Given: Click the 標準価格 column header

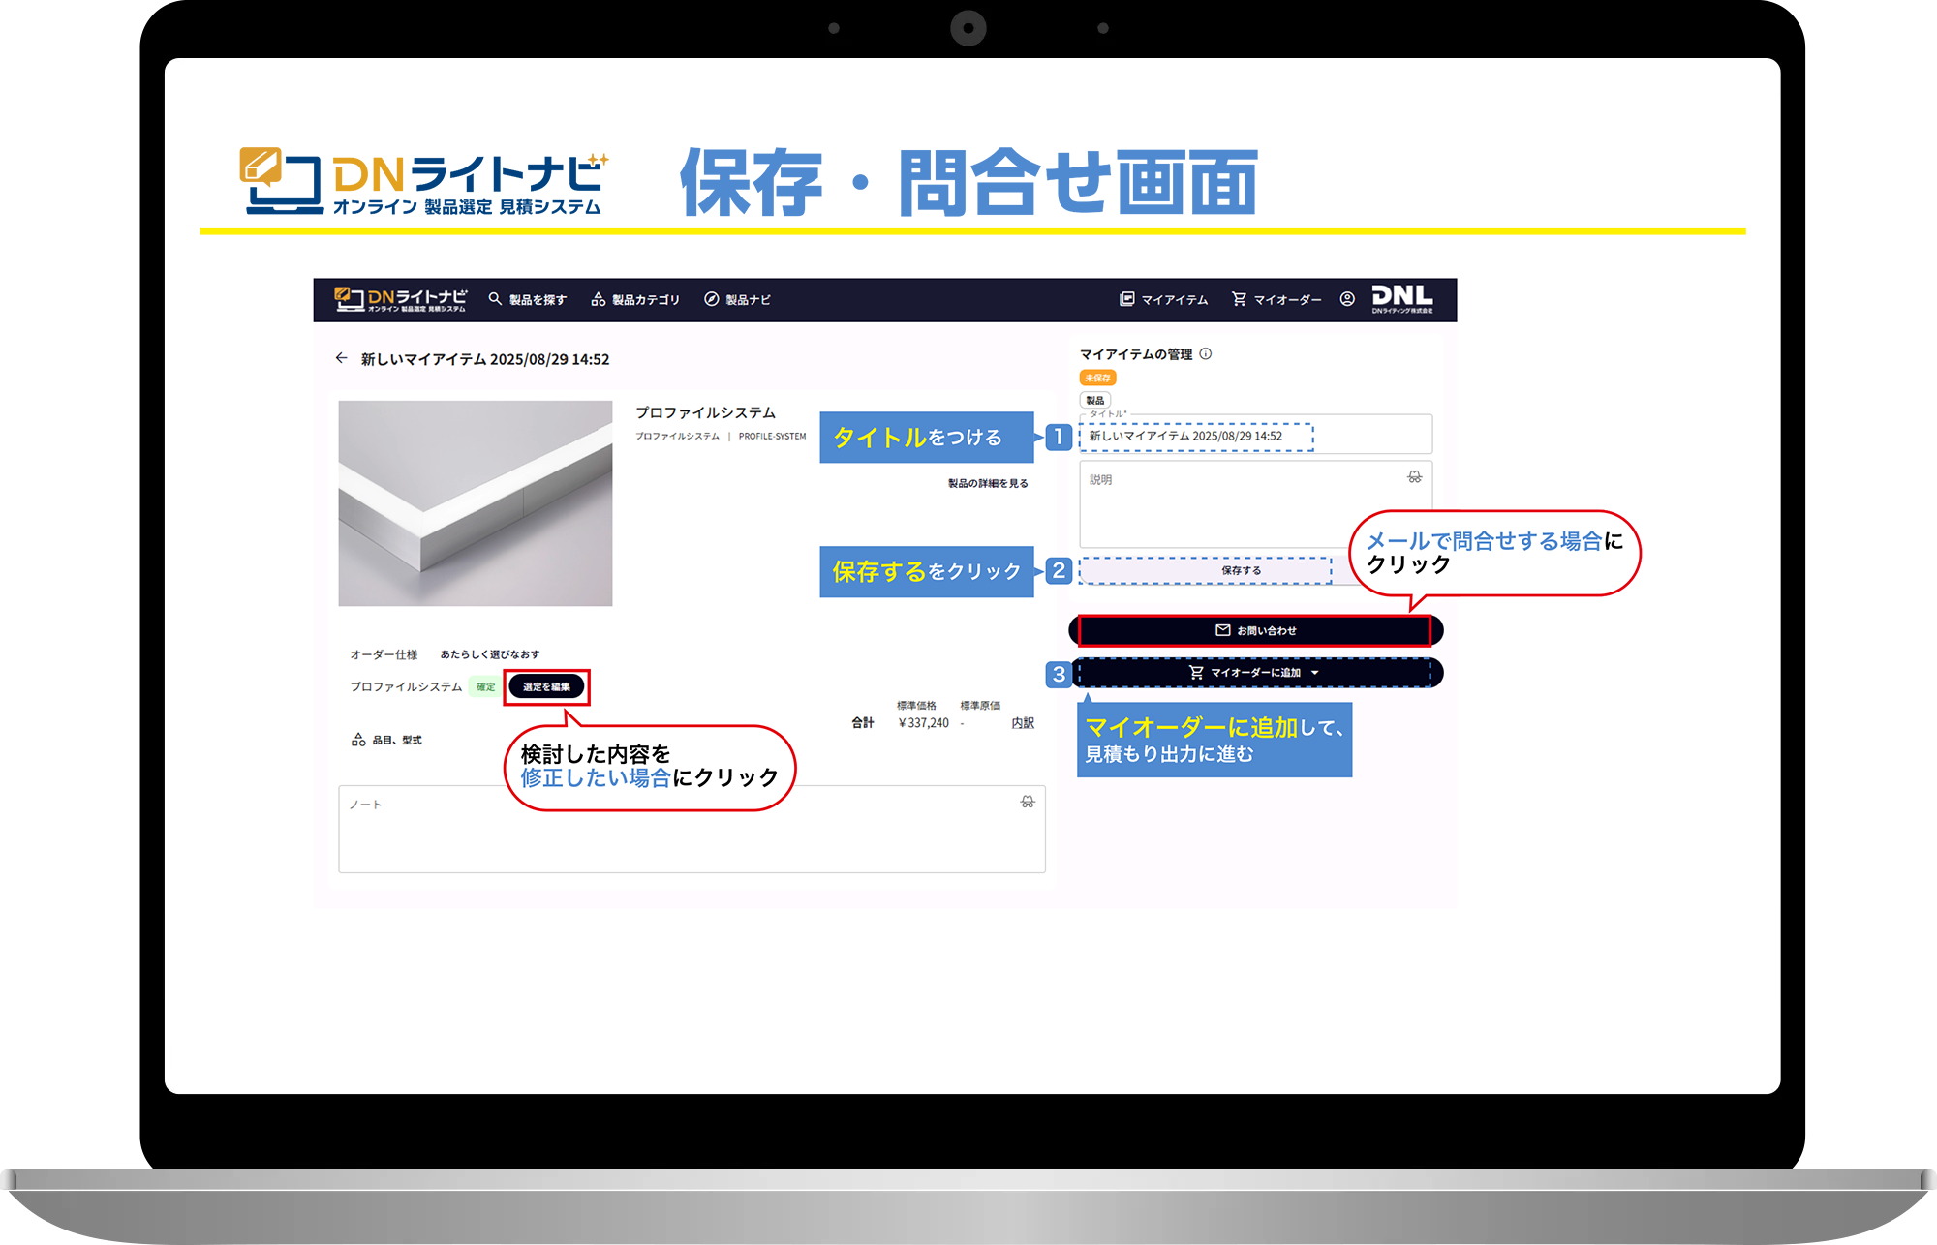Looking at the screenshot, I should (x=916, y=705).
